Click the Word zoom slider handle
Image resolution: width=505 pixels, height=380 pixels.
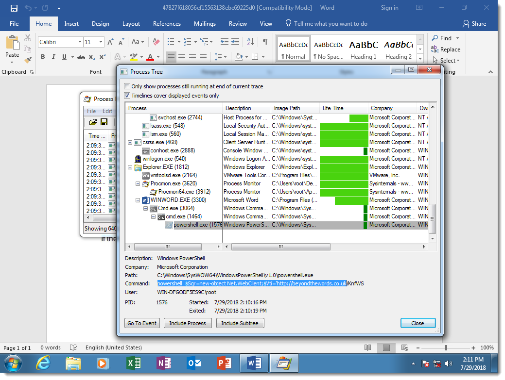[x=446, y=347]
